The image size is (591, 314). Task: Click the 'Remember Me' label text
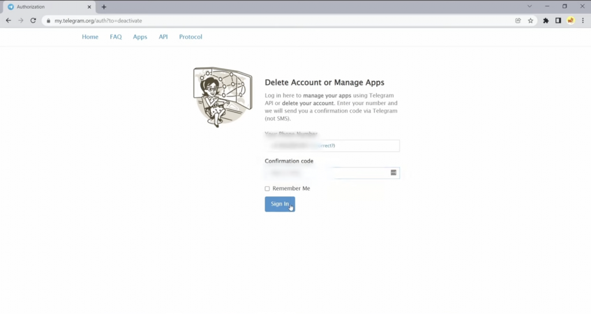click(291, 189)
